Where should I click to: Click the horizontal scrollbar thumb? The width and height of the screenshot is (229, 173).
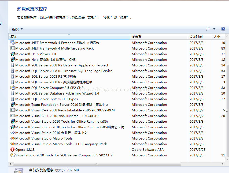point(97,164)
